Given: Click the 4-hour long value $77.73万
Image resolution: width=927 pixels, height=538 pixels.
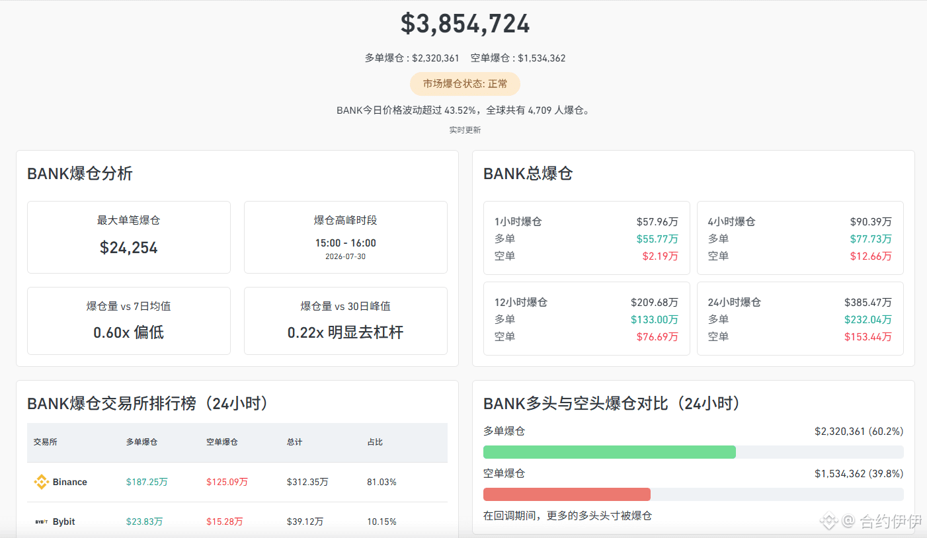Looking at the screenshot, I should coord(871,239).
